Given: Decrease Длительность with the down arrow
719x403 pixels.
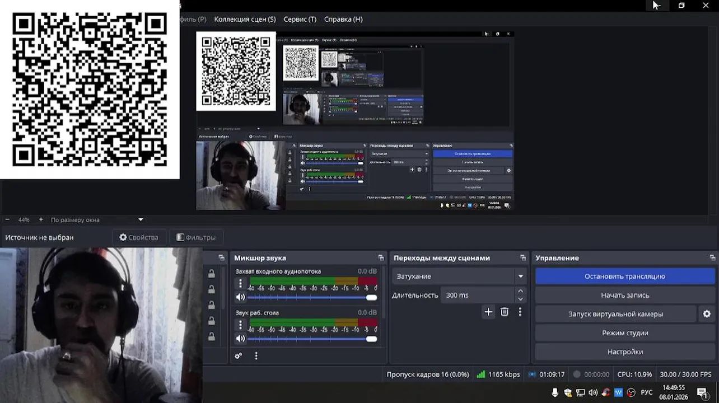Looking at the screenshot, I should pos(521,299).
